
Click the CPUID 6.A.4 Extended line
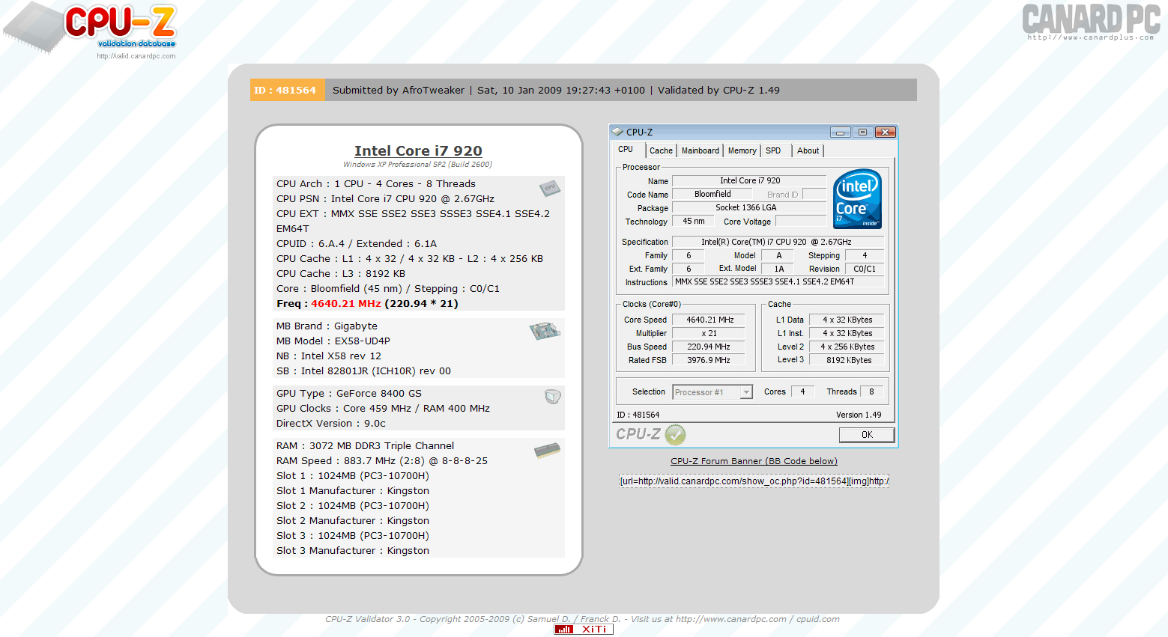tap(357, 243)
